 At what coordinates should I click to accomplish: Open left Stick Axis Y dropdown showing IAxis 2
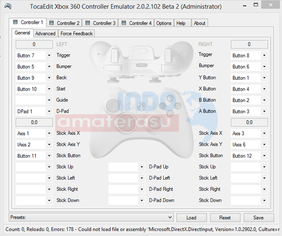coord(34,145)
